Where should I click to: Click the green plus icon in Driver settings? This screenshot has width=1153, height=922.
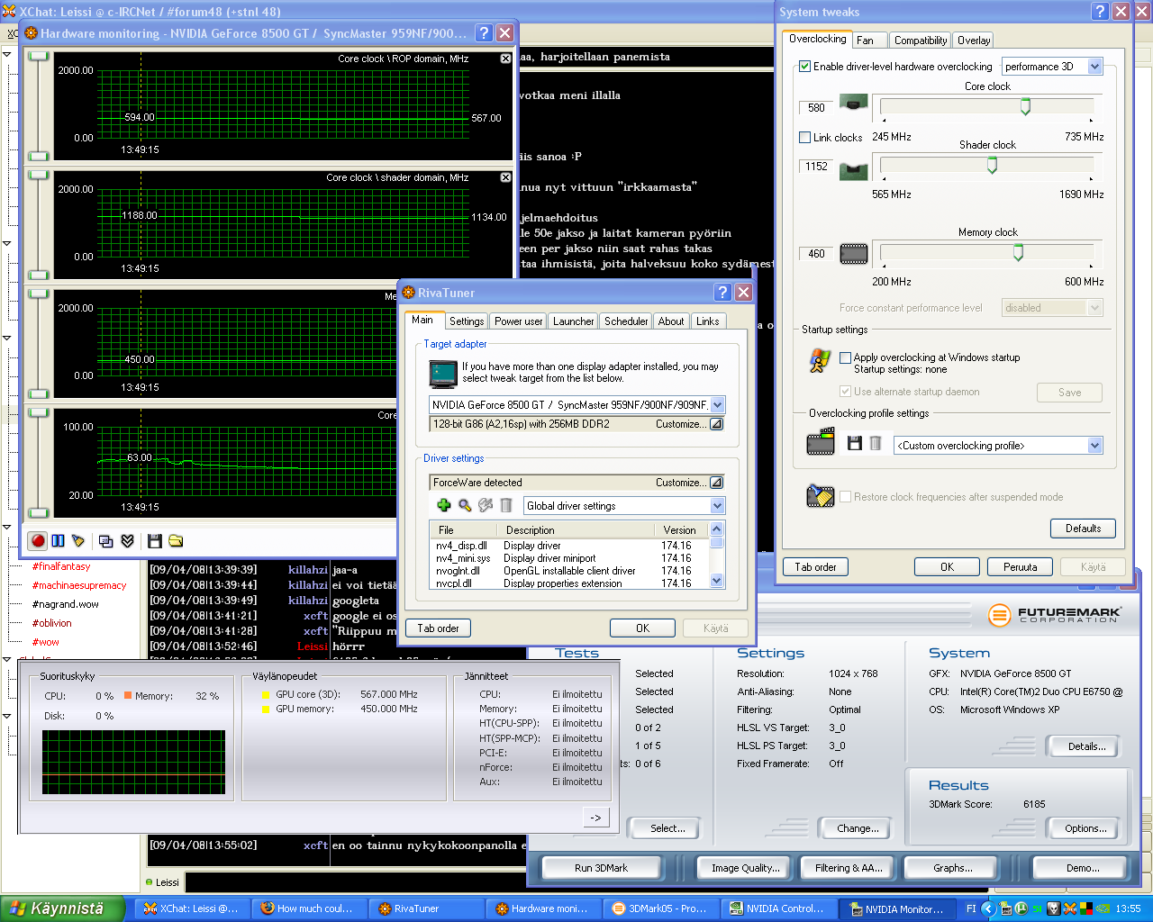point(443,506)
